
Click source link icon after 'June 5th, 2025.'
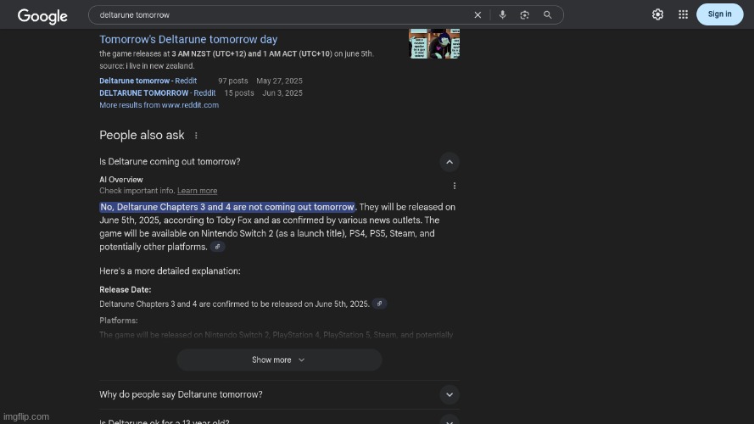click(x=379, y=304)
